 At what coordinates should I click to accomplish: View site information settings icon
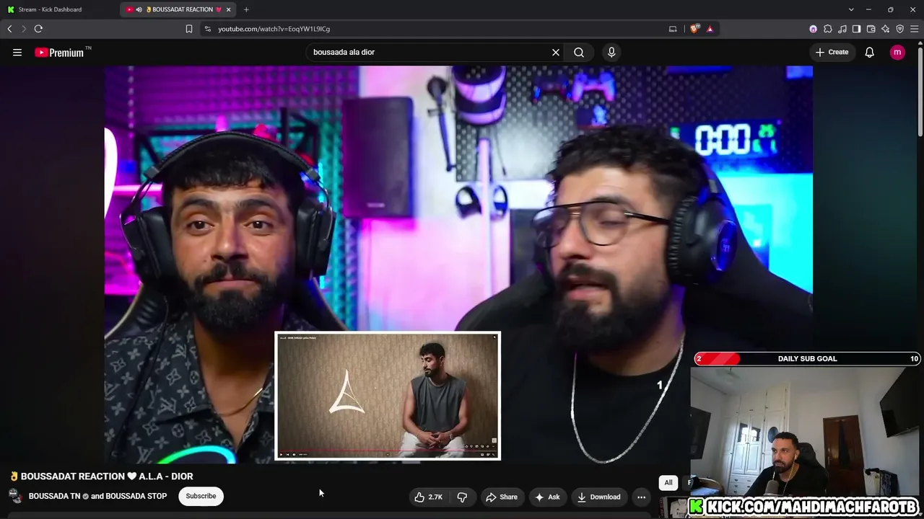pos(208,29)
